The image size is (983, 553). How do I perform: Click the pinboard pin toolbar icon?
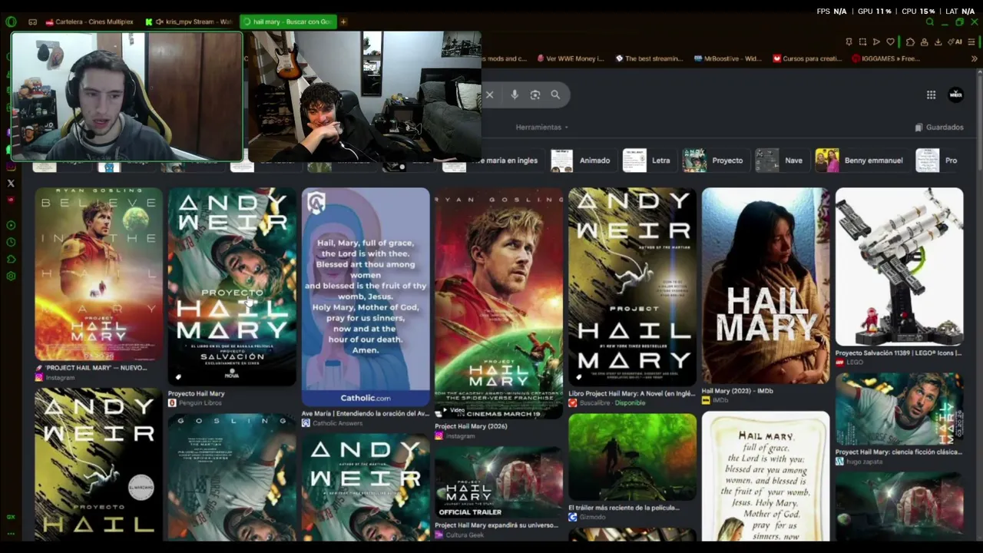[849, 41]
